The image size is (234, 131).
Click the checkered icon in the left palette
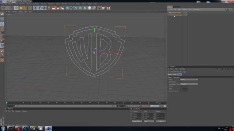click(2, 51)
